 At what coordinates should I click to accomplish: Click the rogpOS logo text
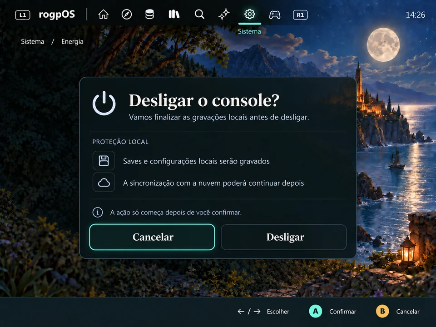57,15
